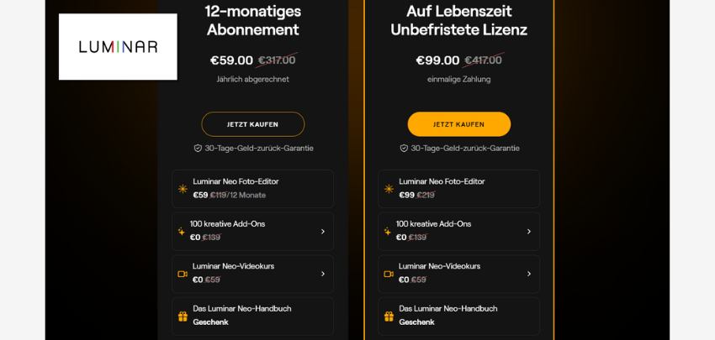
Task: Expand Luminar Neo-Videokurs in lifetime plan
Action: click(x=528, y=274)
